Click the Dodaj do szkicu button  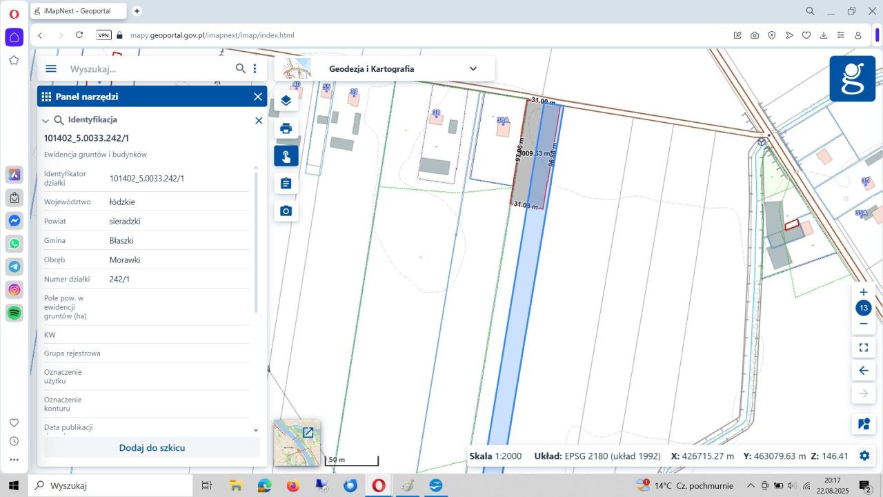point(152,447)
